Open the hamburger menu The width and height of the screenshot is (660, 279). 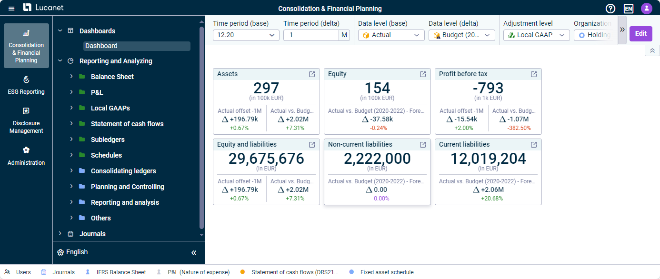click(11, 8)
